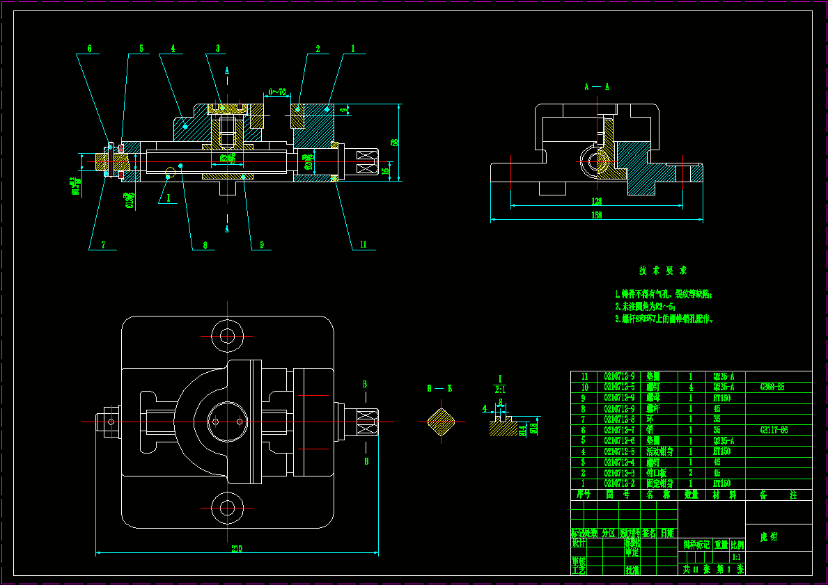Click the 设计 label in title block
828x585 pixels.
[579, 543]
